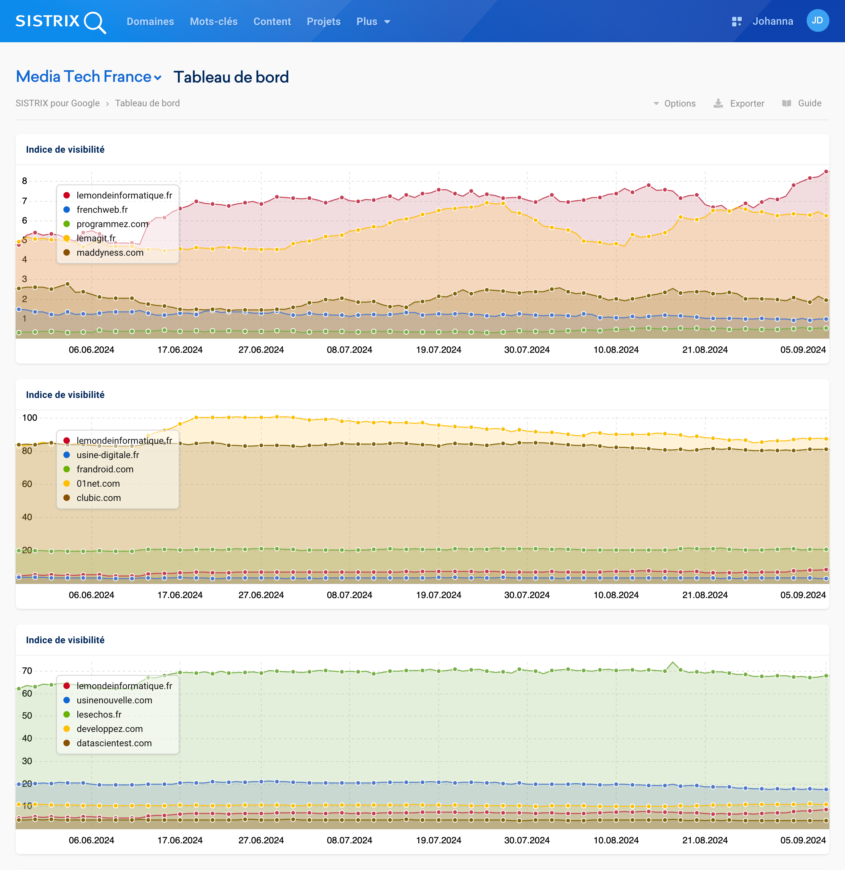Viewport: 845px width, 870px height.
Task: Select lemondeinformatique.fr in the third chart legend
Action: 118,686
